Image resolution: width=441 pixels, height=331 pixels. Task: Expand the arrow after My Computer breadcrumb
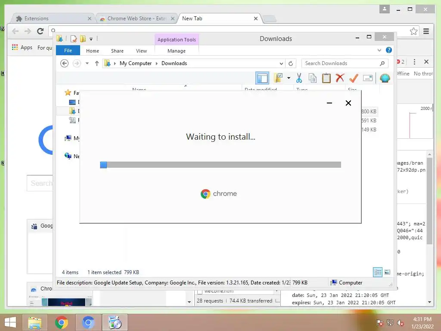[157, 63]
